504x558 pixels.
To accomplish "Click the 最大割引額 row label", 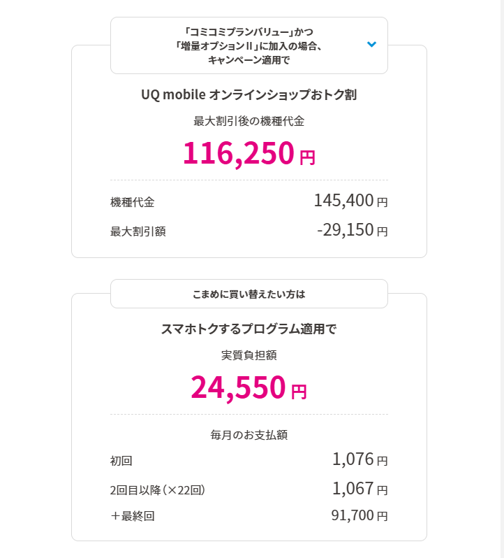I will point(138,231).
